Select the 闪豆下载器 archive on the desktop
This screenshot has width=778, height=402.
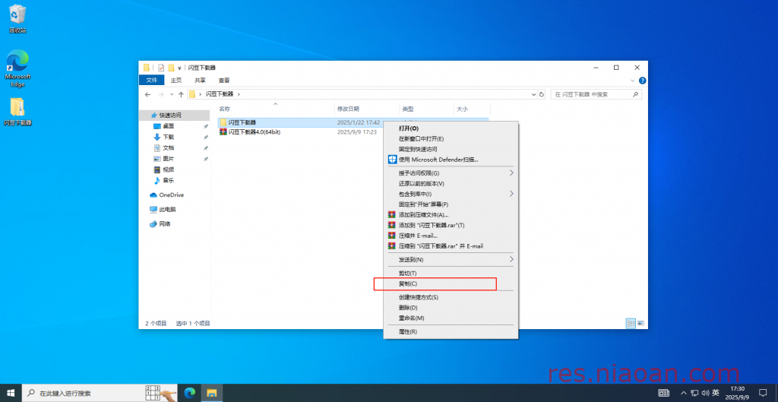[17, 112]
